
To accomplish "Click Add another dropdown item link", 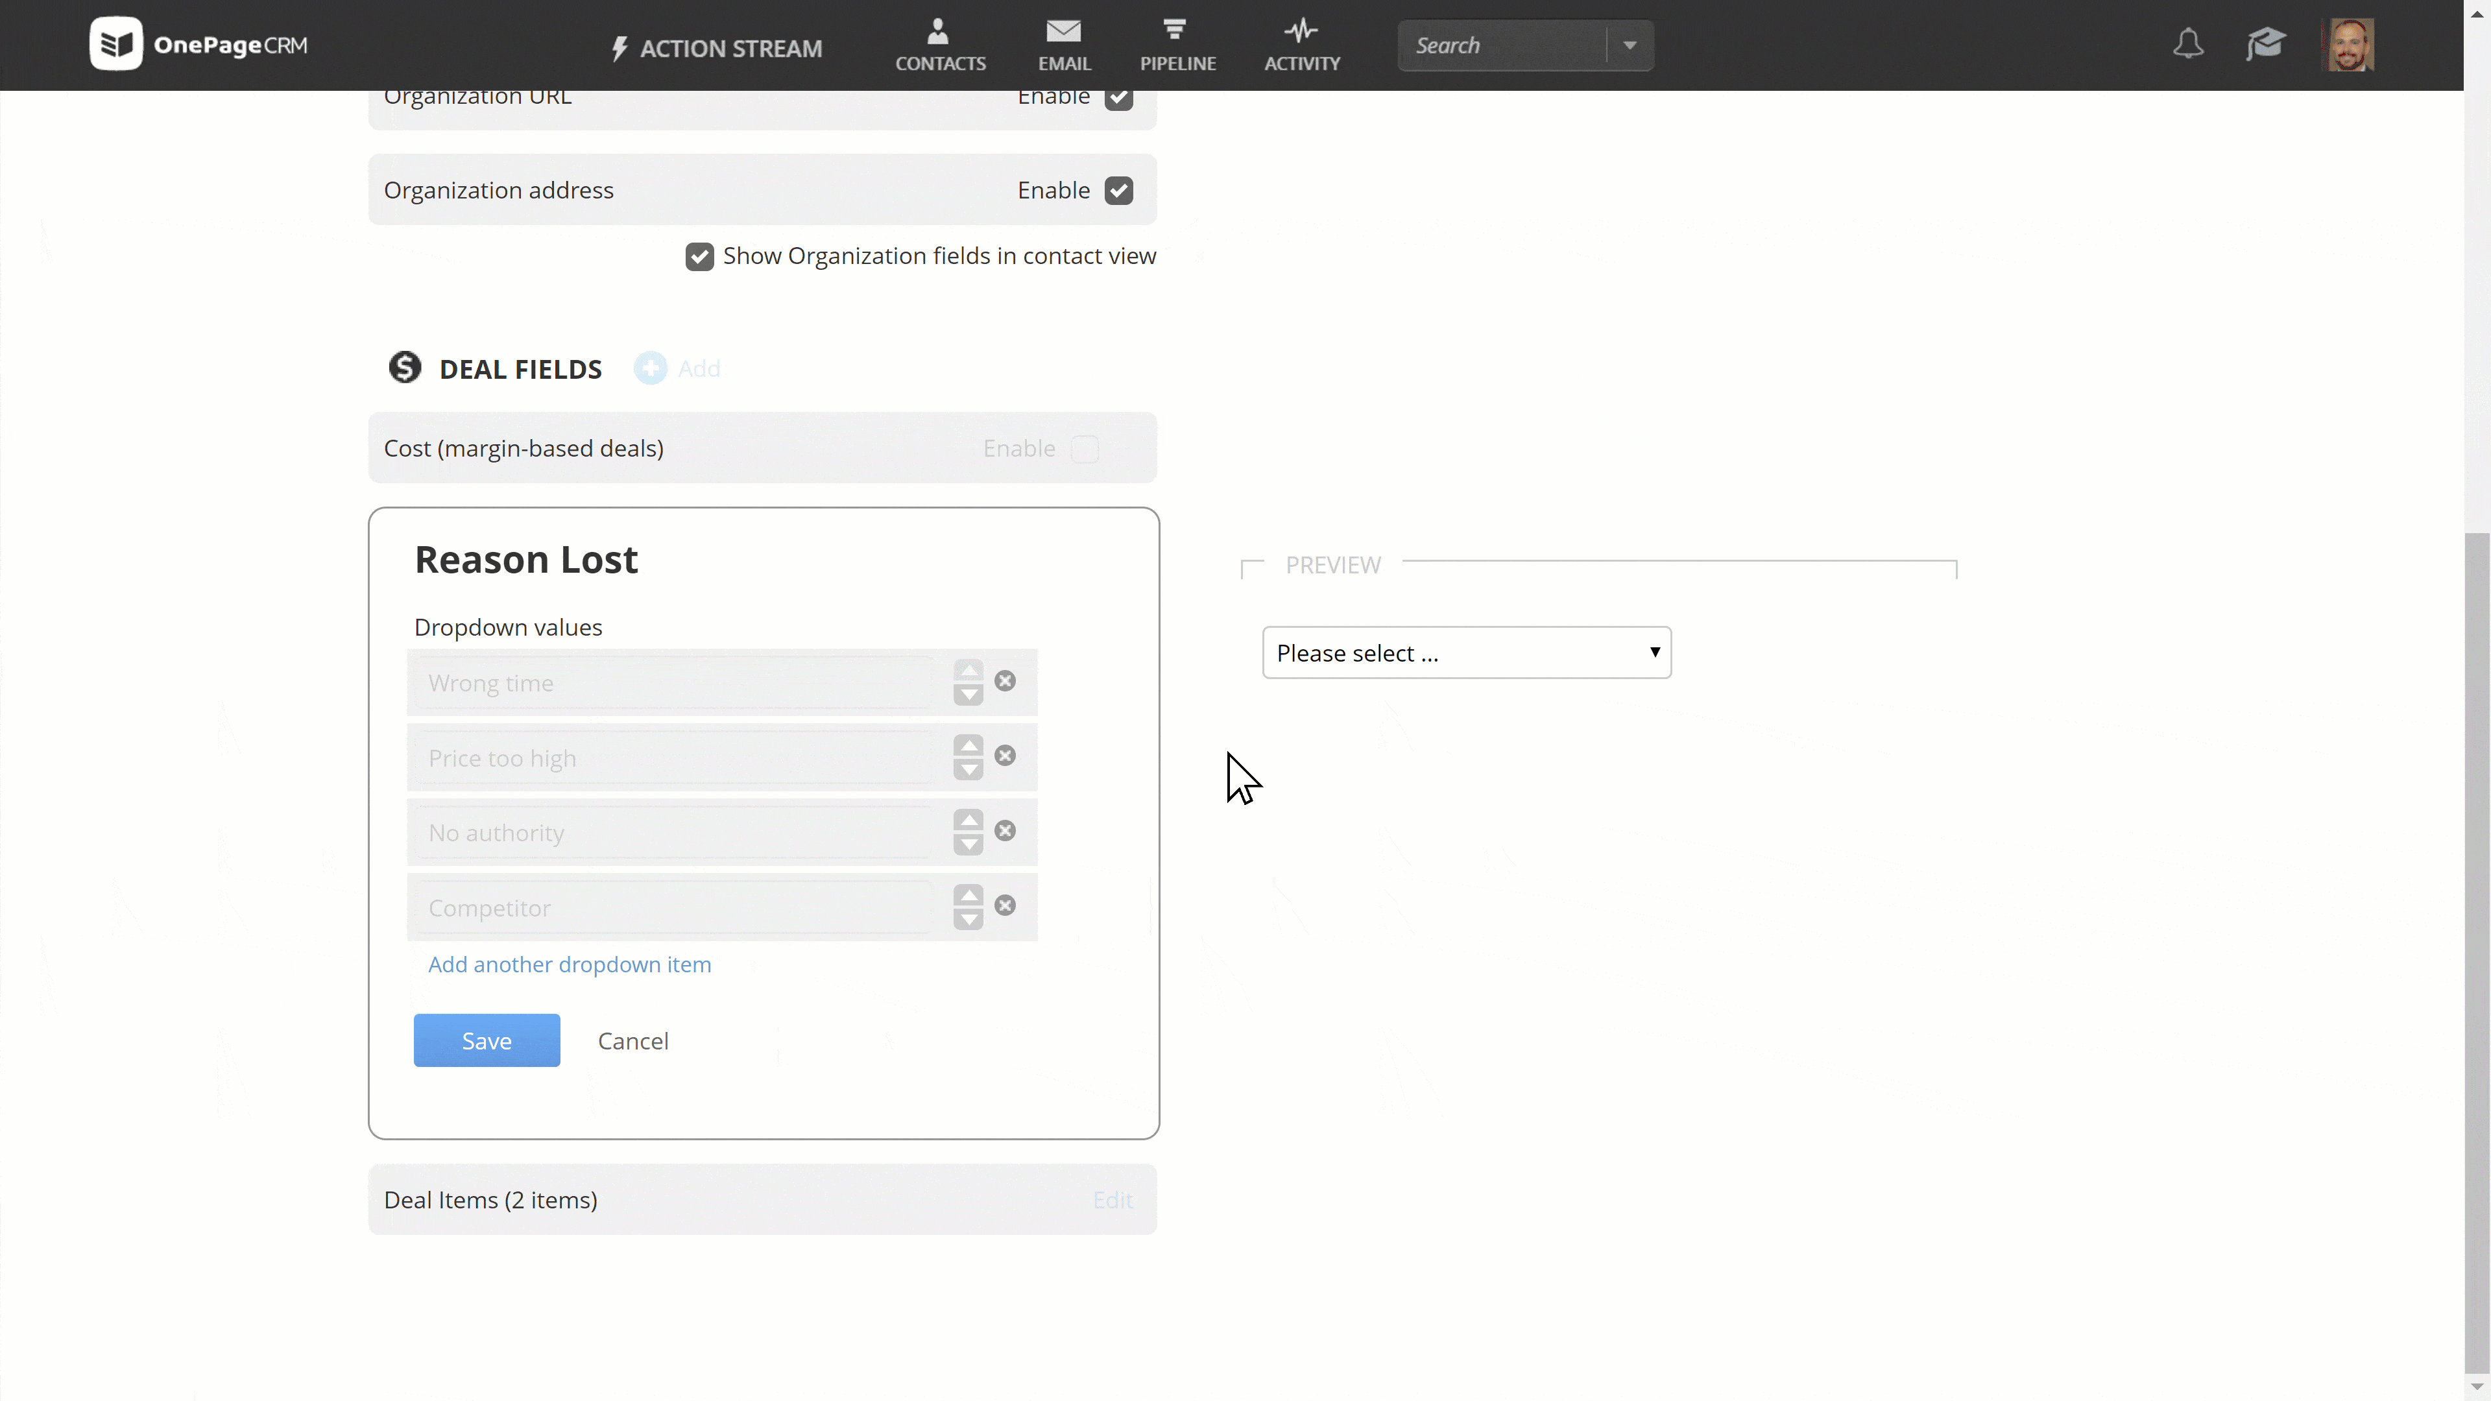I will (570, 964).
